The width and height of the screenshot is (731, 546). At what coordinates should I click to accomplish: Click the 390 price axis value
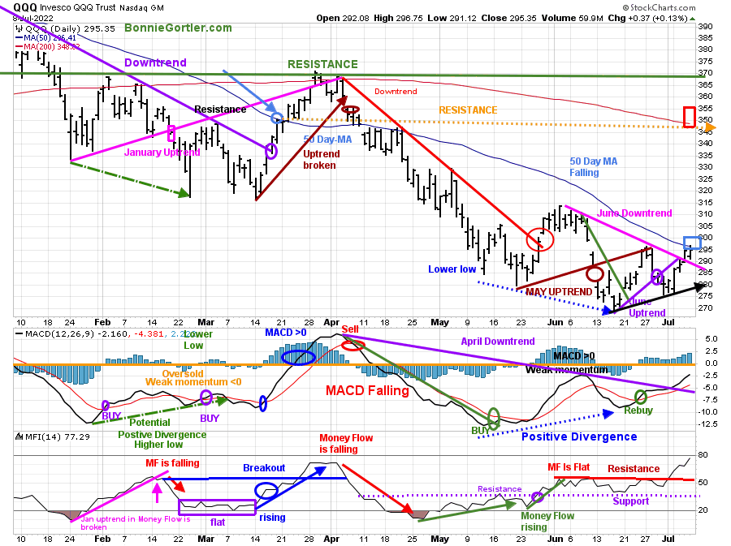(705, 27)
